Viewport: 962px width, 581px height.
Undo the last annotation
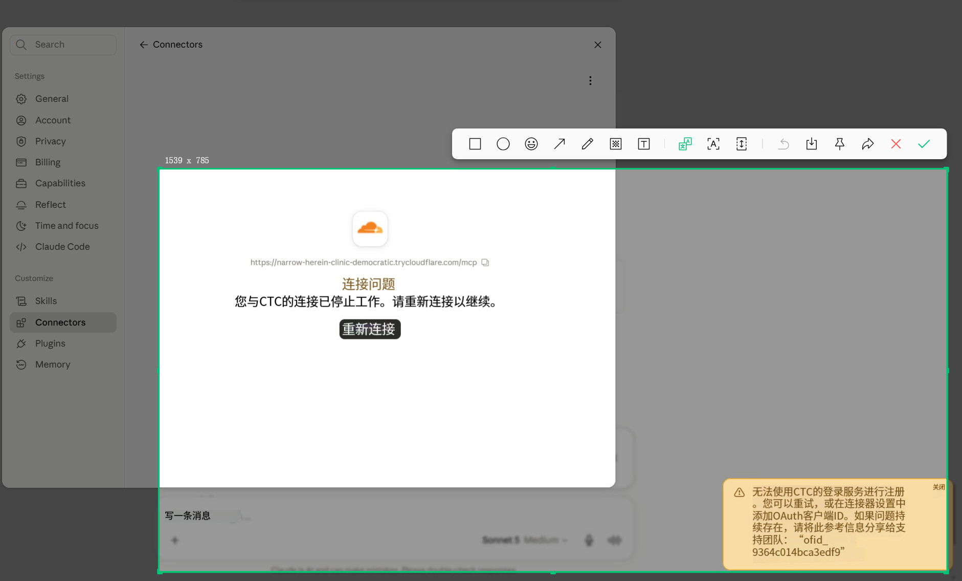pos(784,144)
